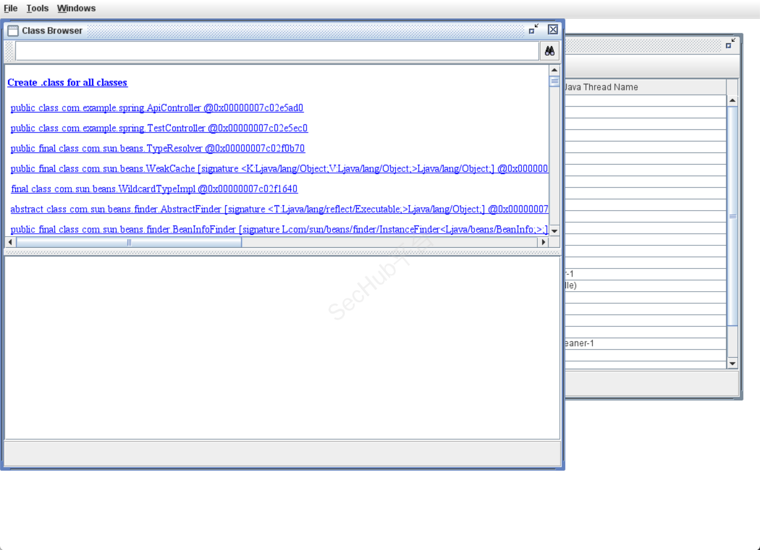Open the TestController class link
760x550 pixels.
pyautogui.click(x=159, y=128)
